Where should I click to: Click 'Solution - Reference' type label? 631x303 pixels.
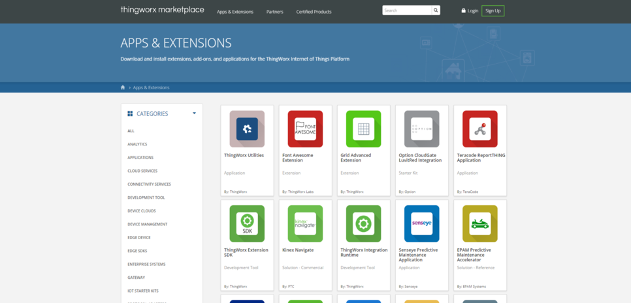(x=476, y=268)
